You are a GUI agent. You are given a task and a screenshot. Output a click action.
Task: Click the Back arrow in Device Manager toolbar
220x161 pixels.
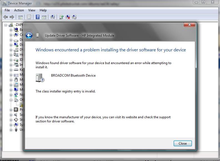(x=6, y=17)
